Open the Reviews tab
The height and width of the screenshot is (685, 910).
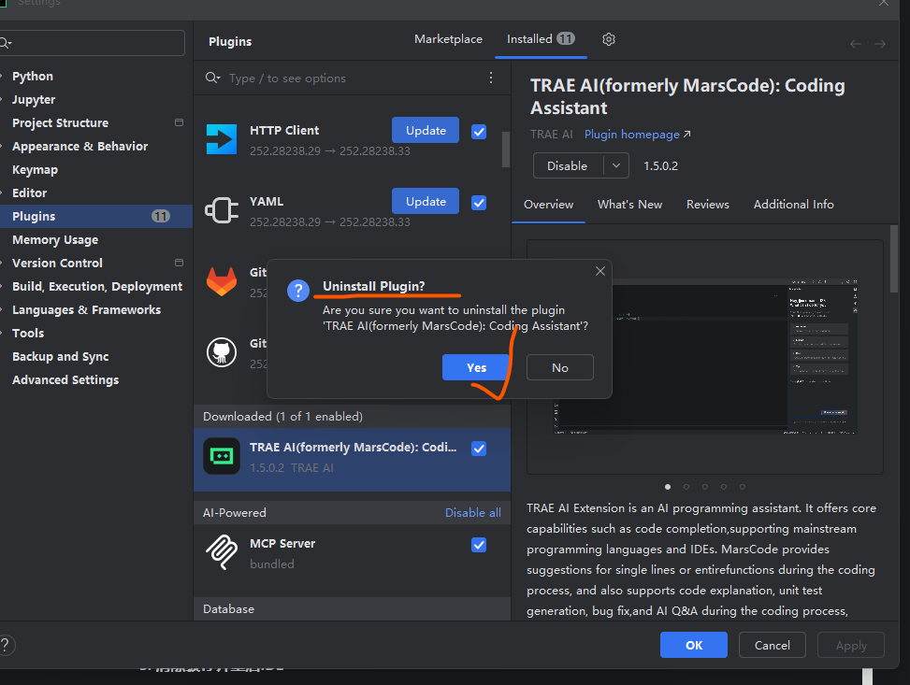click(707, 204)
